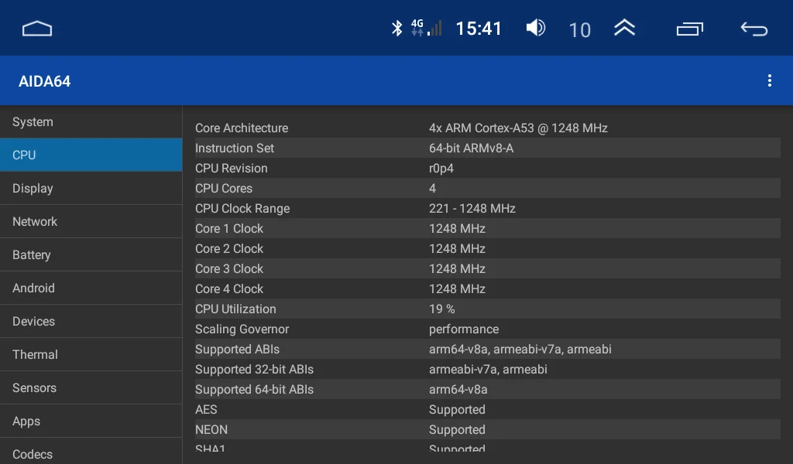
Task: Open the recent apps view
Action: click(689, 29)
